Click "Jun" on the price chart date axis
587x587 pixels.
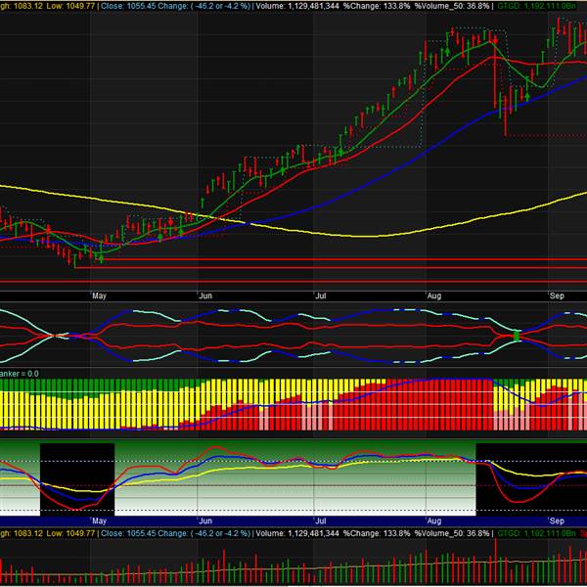205,295
